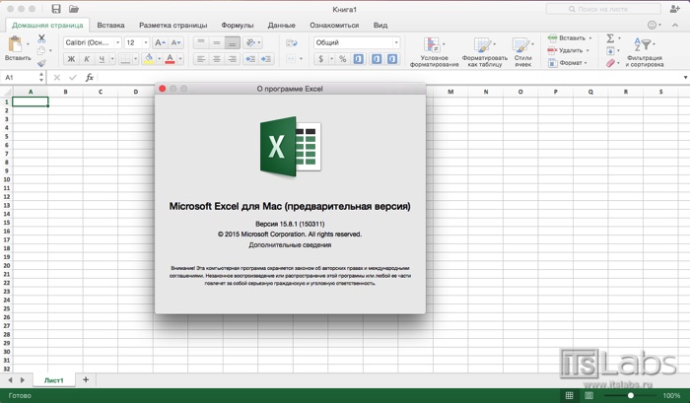Toggle bold (Ж) formatting
Viewport: 690px width, 403px height.
71,59
